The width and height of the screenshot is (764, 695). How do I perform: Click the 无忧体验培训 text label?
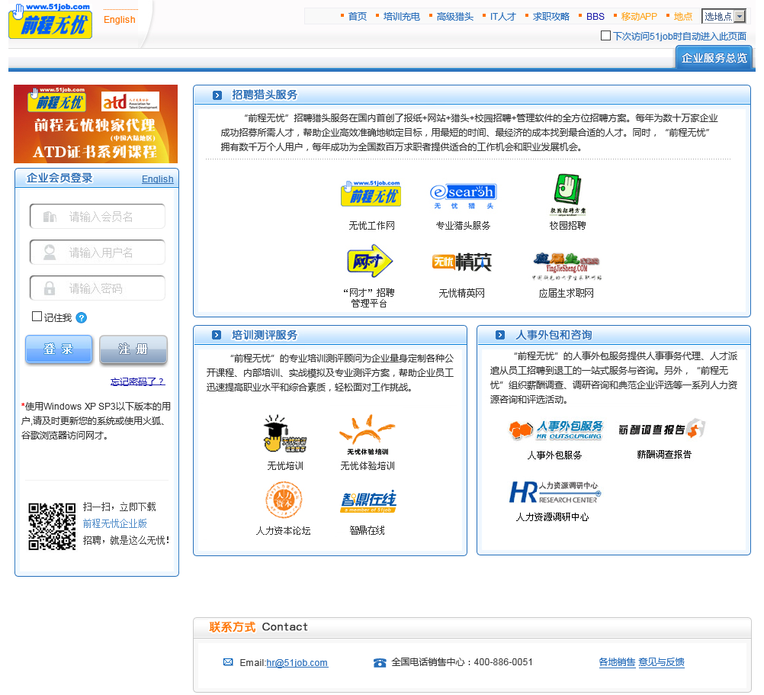point(368,466)
